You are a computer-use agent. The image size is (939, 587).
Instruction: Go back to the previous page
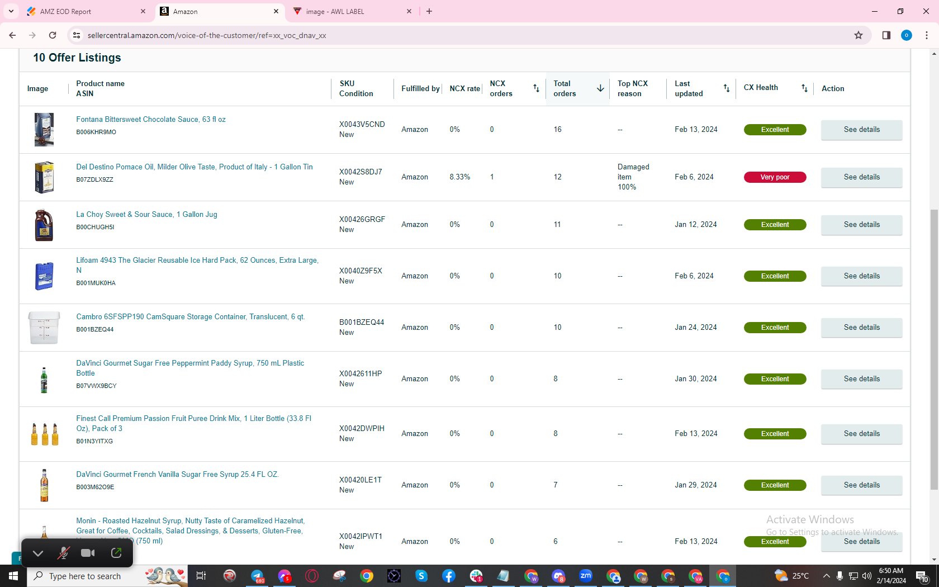(12, 35)
